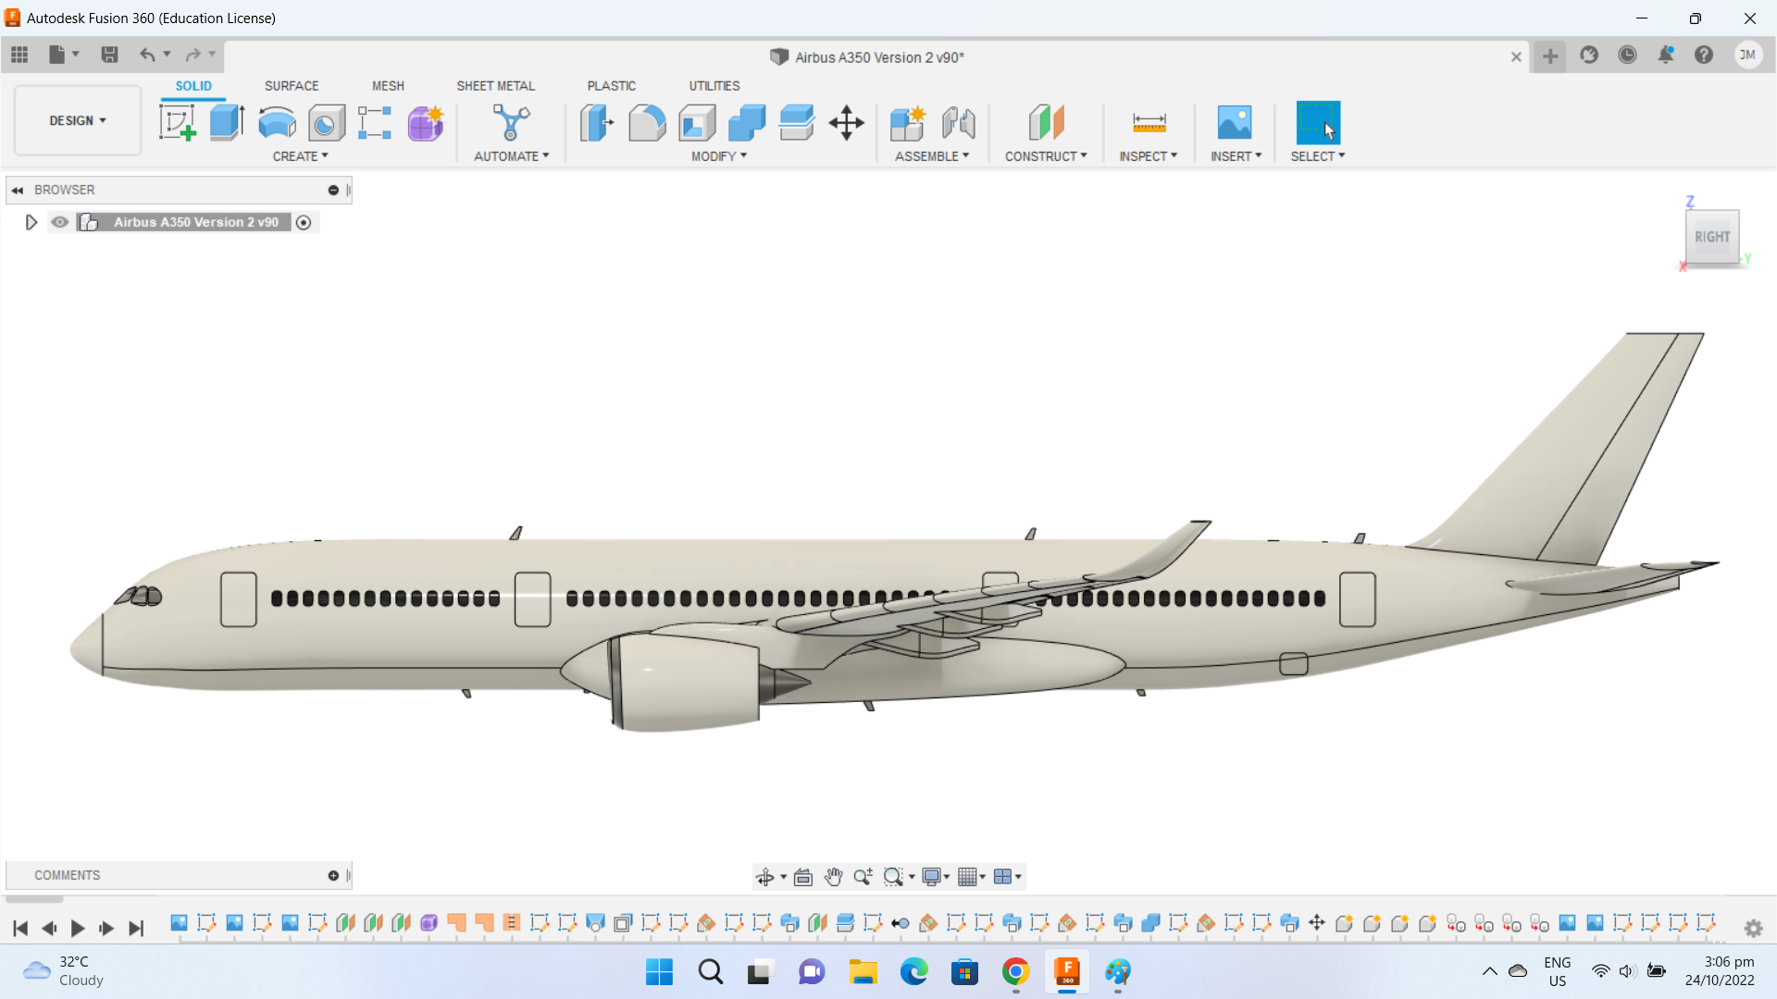This screenshot has height=999, width=1777.
Task: Open the CONSTRUCT dropdown menu
Action: 1046,156
